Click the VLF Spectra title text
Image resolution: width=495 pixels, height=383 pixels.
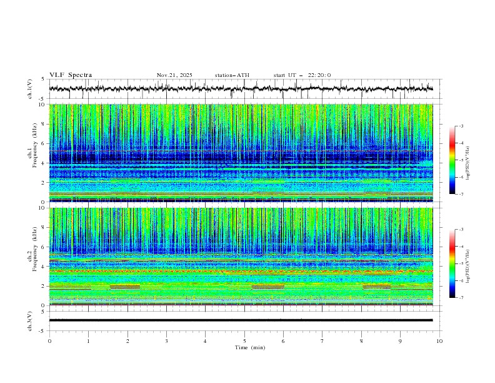point(71,75)
